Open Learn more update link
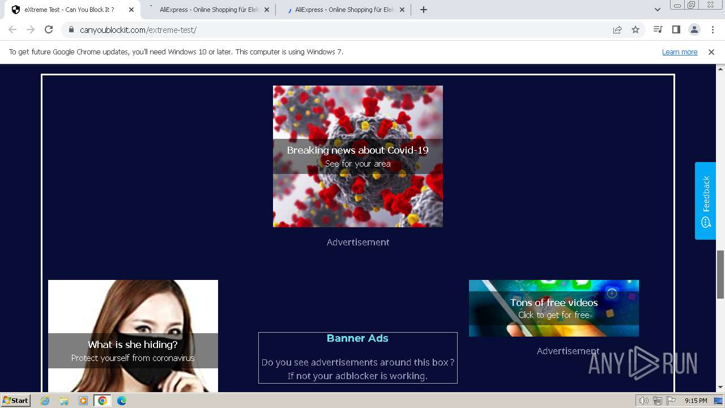 [x=680, y=52]
